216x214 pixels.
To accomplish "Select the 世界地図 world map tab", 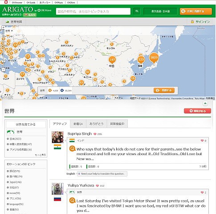I will click(x=14, y=22).
